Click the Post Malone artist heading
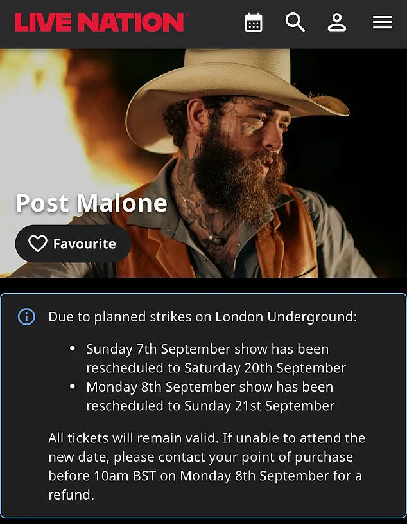Screen dimensions: 407x524 tap(91, 203)
